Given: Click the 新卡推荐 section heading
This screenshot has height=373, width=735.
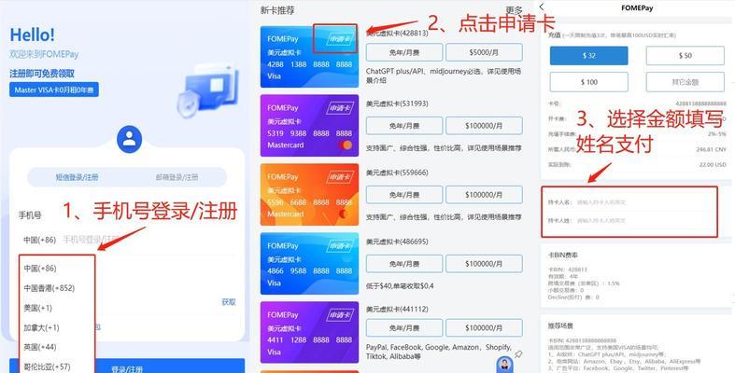Looking at the screenshot, I should 277,10.
